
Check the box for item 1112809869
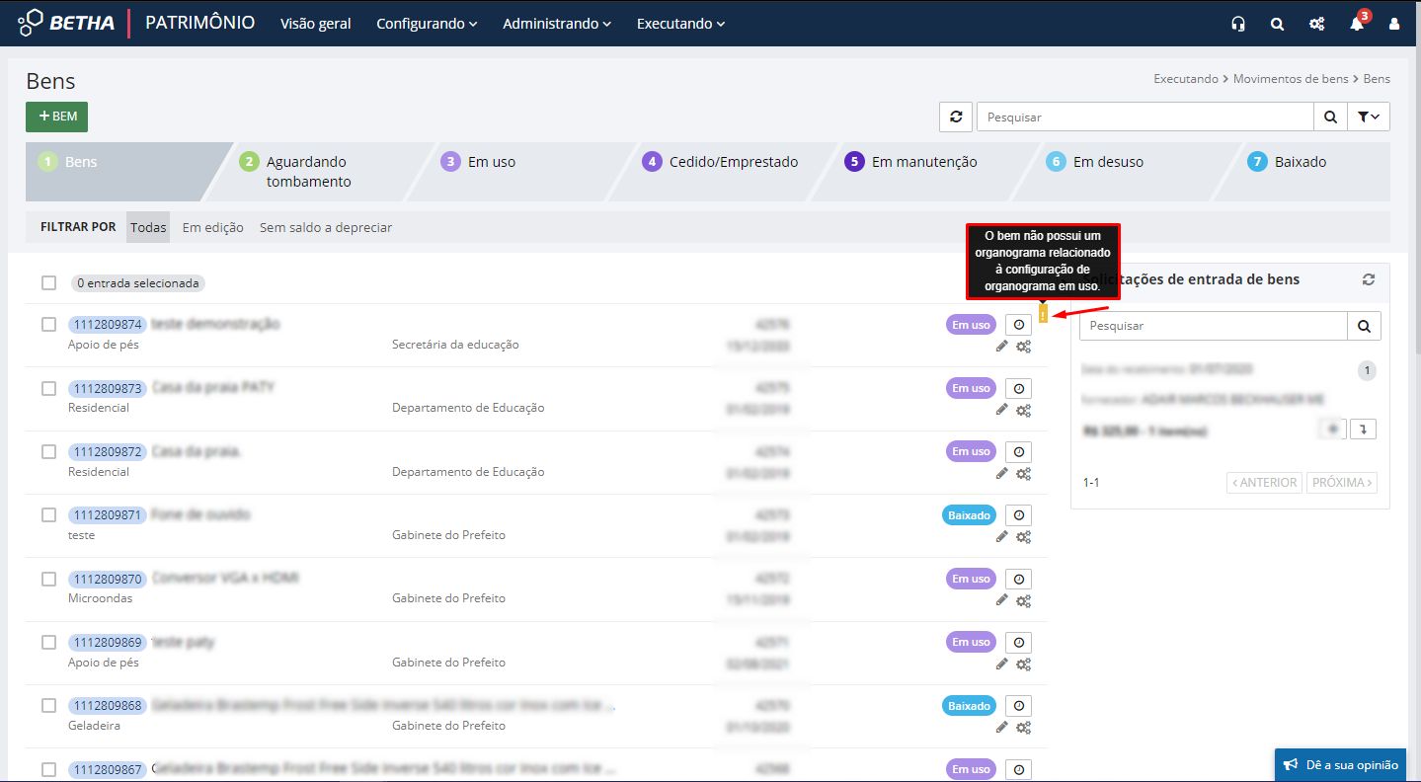click(x=49, y=642)
